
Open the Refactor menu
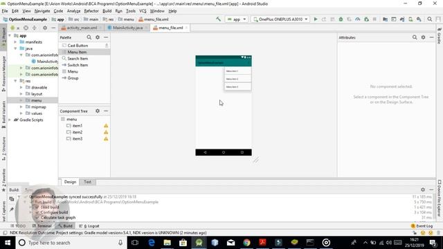[91, 11]
